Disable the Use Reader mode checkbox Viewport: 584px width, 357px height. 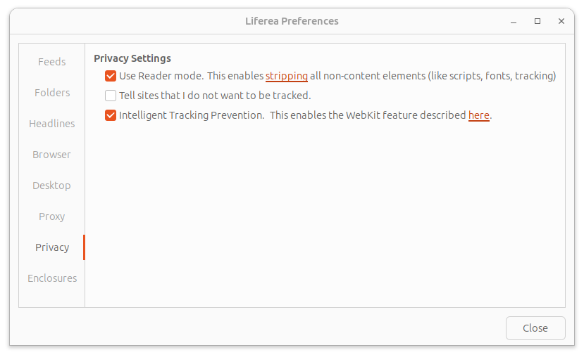(x=111, y=76)
